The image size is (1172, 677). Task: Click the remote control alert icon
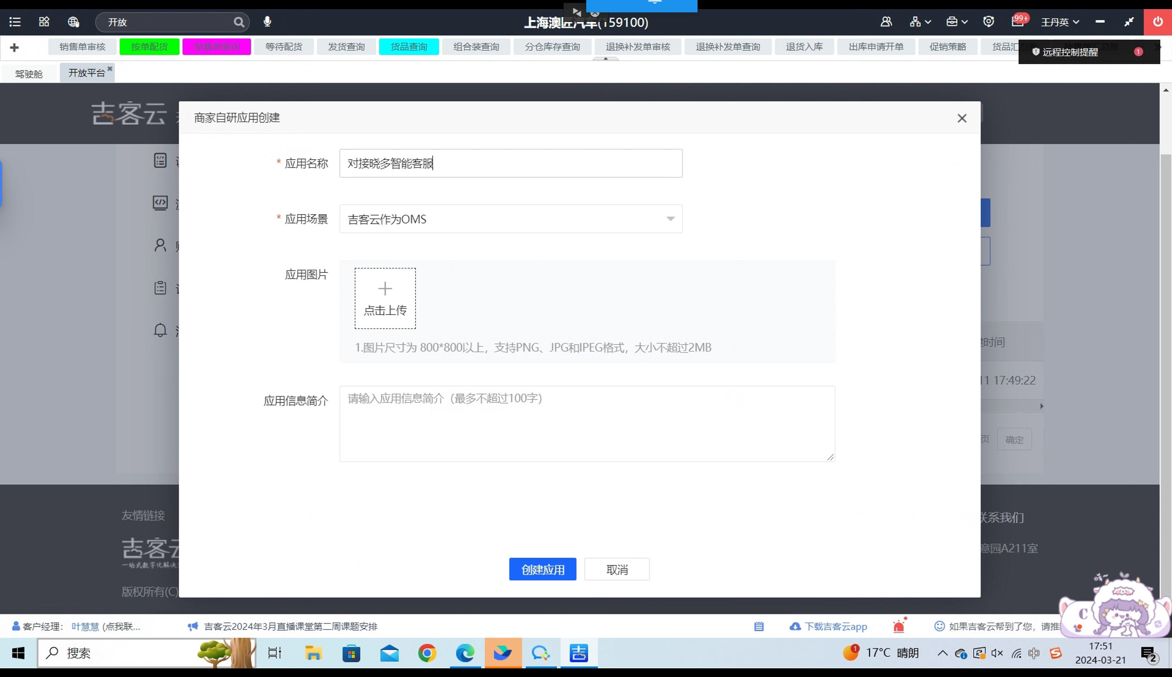coord(1034,52)
